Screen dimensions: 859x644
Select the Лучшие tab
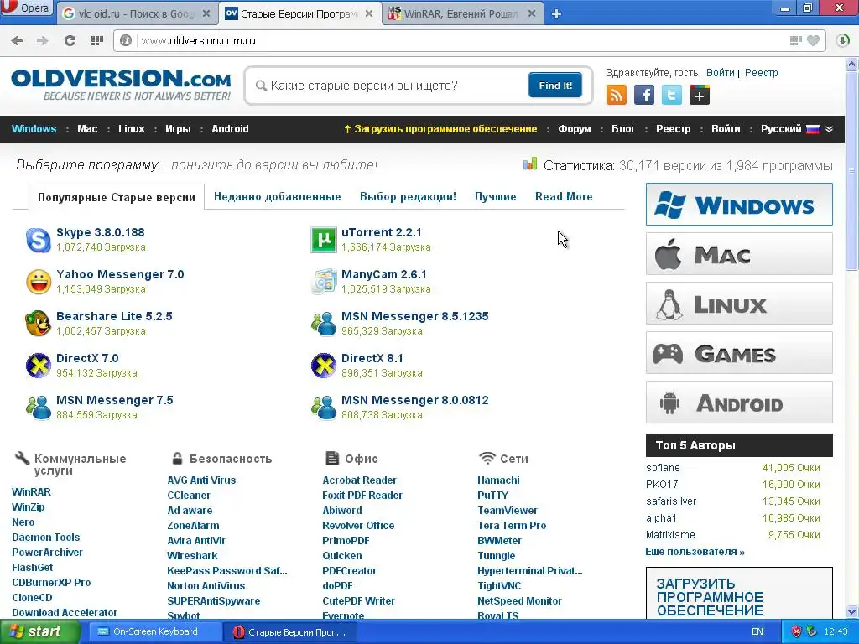pyautogui.click(x=495, y=196)
